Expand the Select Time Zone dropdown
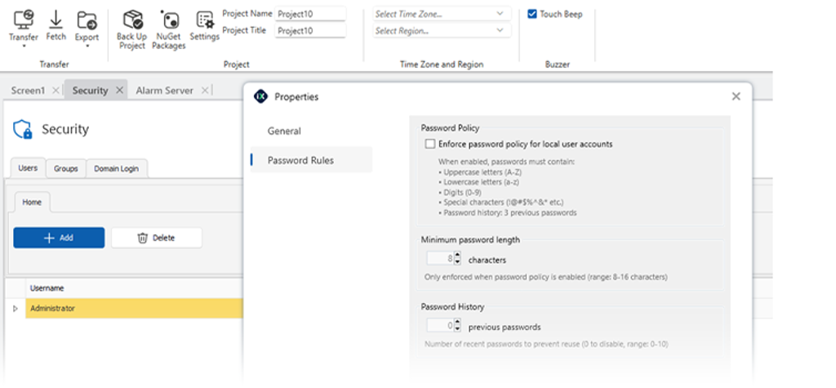Image resolution: width=836 pixels, height=388 pixels. tap(442, 14)
